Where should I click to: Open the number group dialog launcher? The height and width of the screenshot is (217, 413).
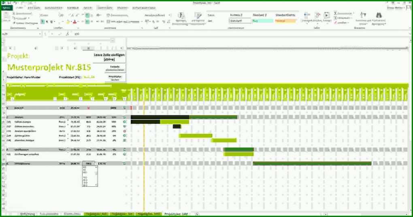169,28
